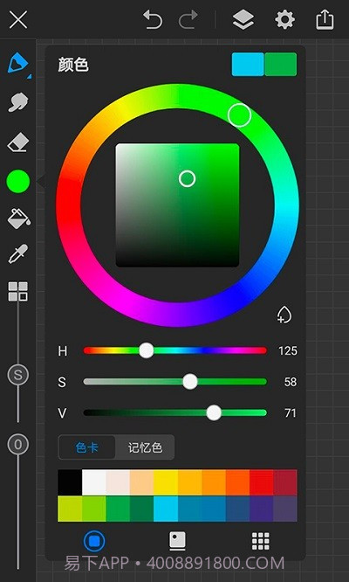Pick the dark crimson palette swatch
349x582 pixels.
pyautogui.click(x=285, y=482)
